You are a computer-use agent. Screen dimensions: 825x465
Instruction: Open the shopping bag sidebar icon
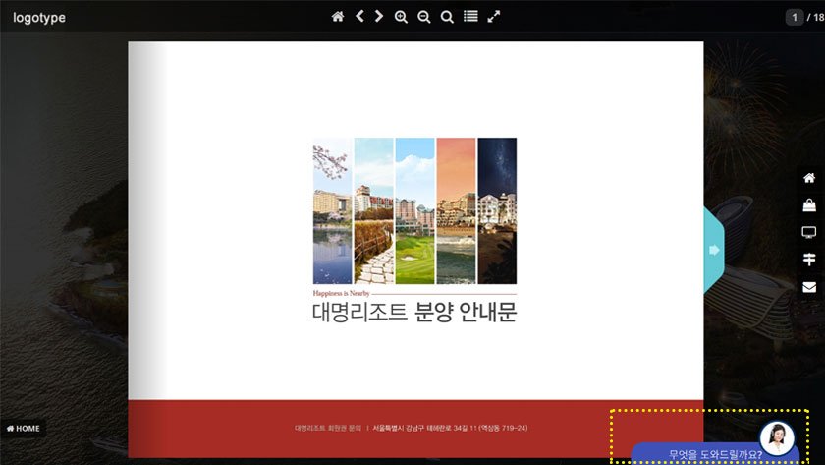(x=809, y=205)
